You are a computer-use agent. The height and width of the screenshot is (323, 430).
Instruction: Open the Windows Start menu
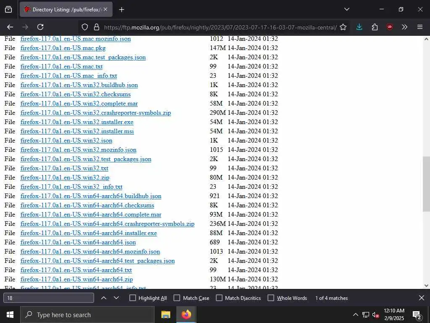point(10,315)
